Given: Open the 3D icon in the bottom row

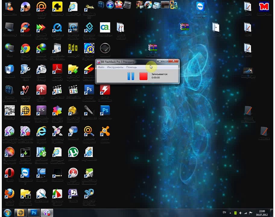Looking at the screenshot, I should (89, 193).
